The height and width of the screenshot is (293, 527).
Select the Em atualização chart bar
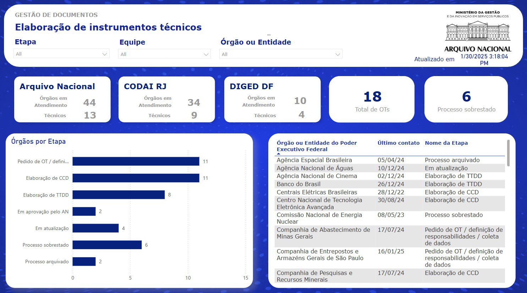[95, 228]
